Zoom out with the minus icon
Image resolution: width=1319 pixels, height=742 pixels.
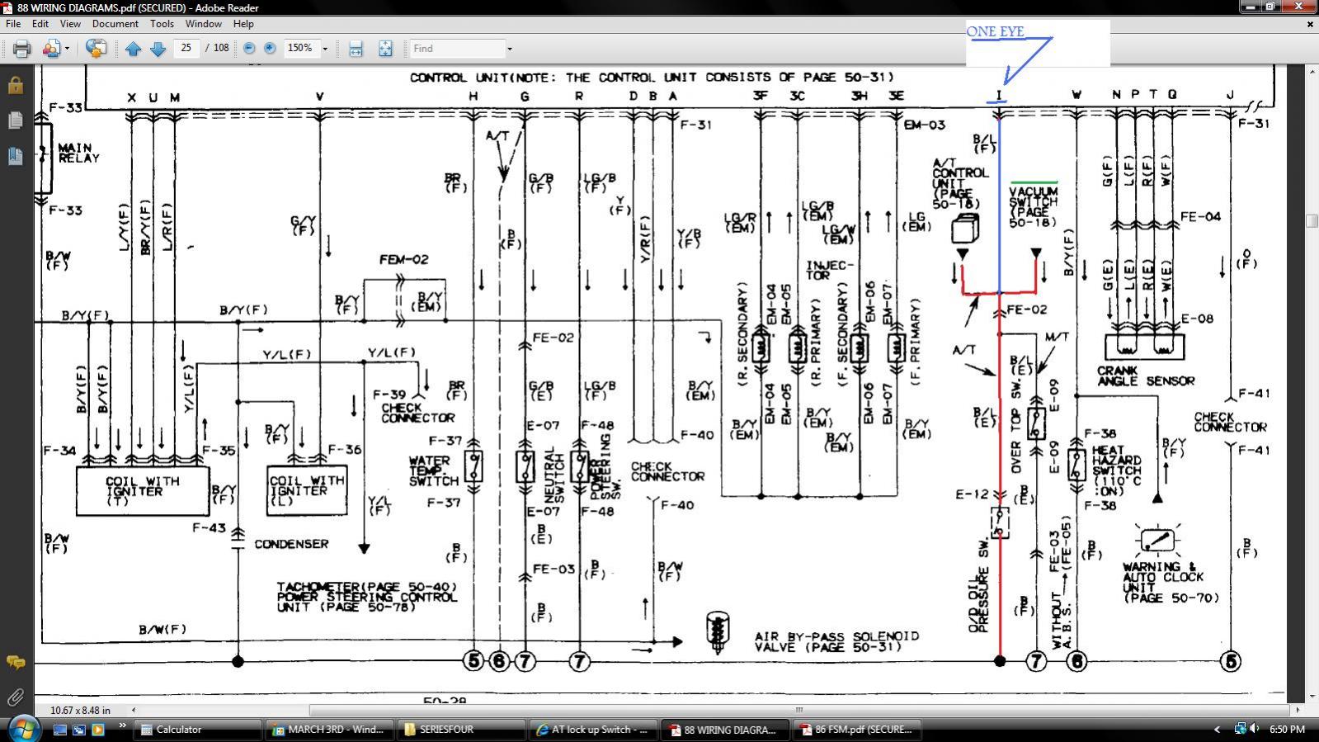pyautogui.click(x=249, y=49)
